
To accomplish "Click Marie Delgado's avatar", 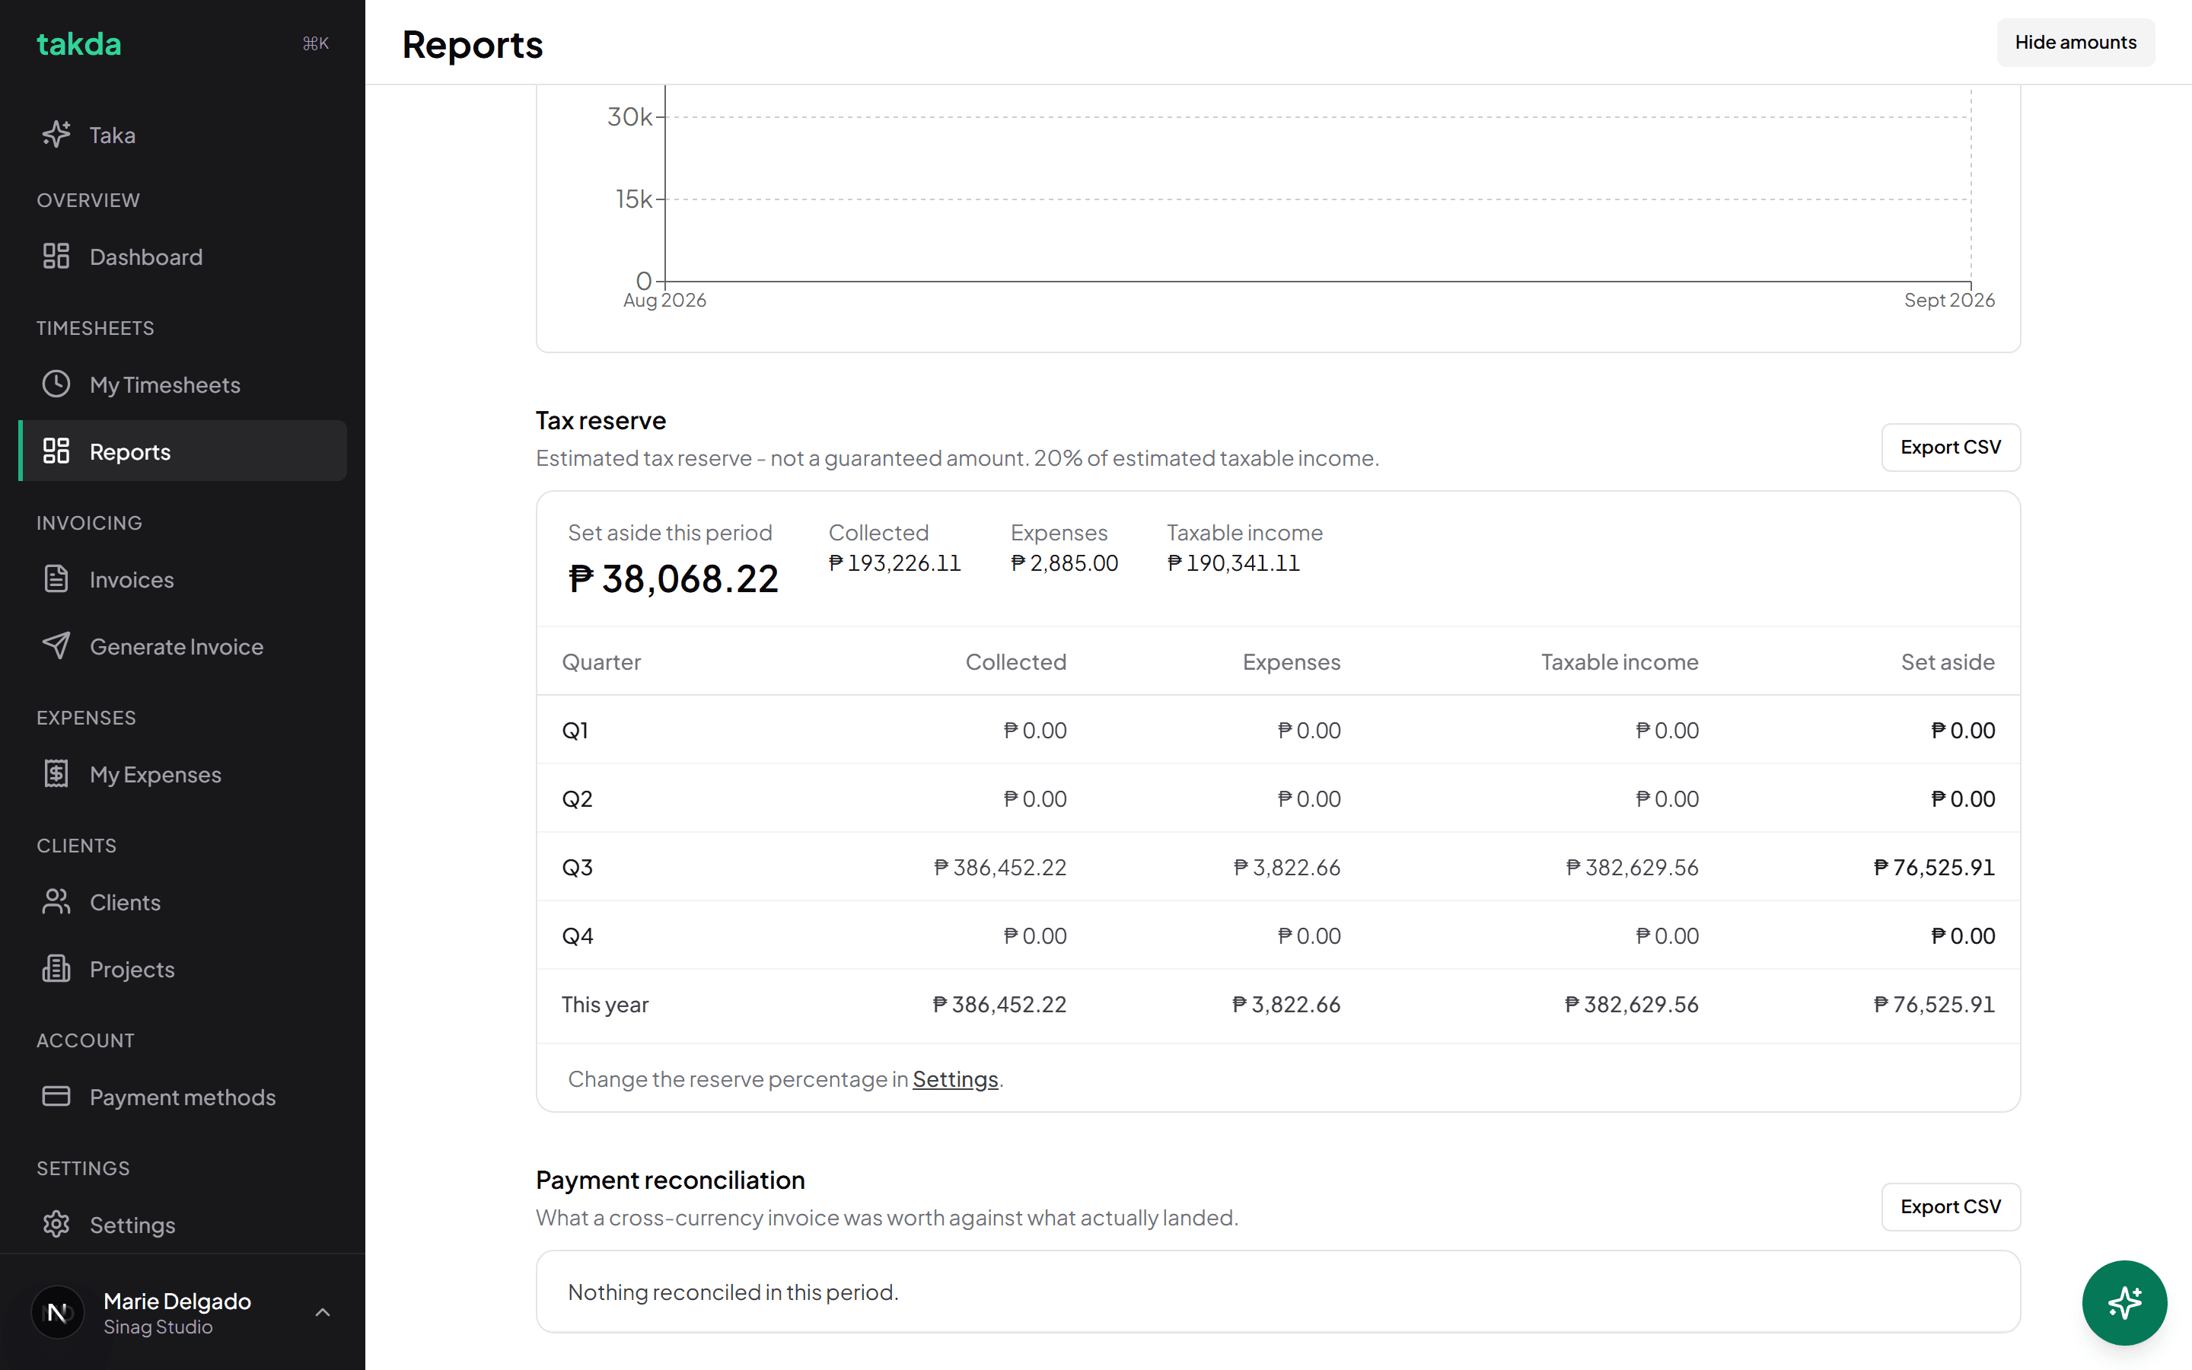I will point(58,1312).
